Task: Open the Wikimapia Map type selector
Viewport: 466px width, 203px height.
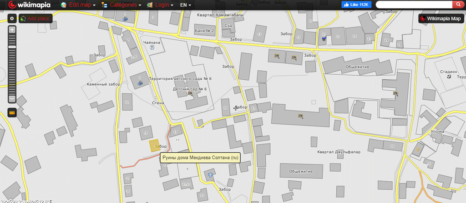Action: (441, 19)
